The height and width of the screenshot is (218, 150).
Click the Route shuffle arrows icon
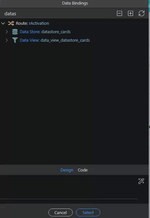coord(11,23)
